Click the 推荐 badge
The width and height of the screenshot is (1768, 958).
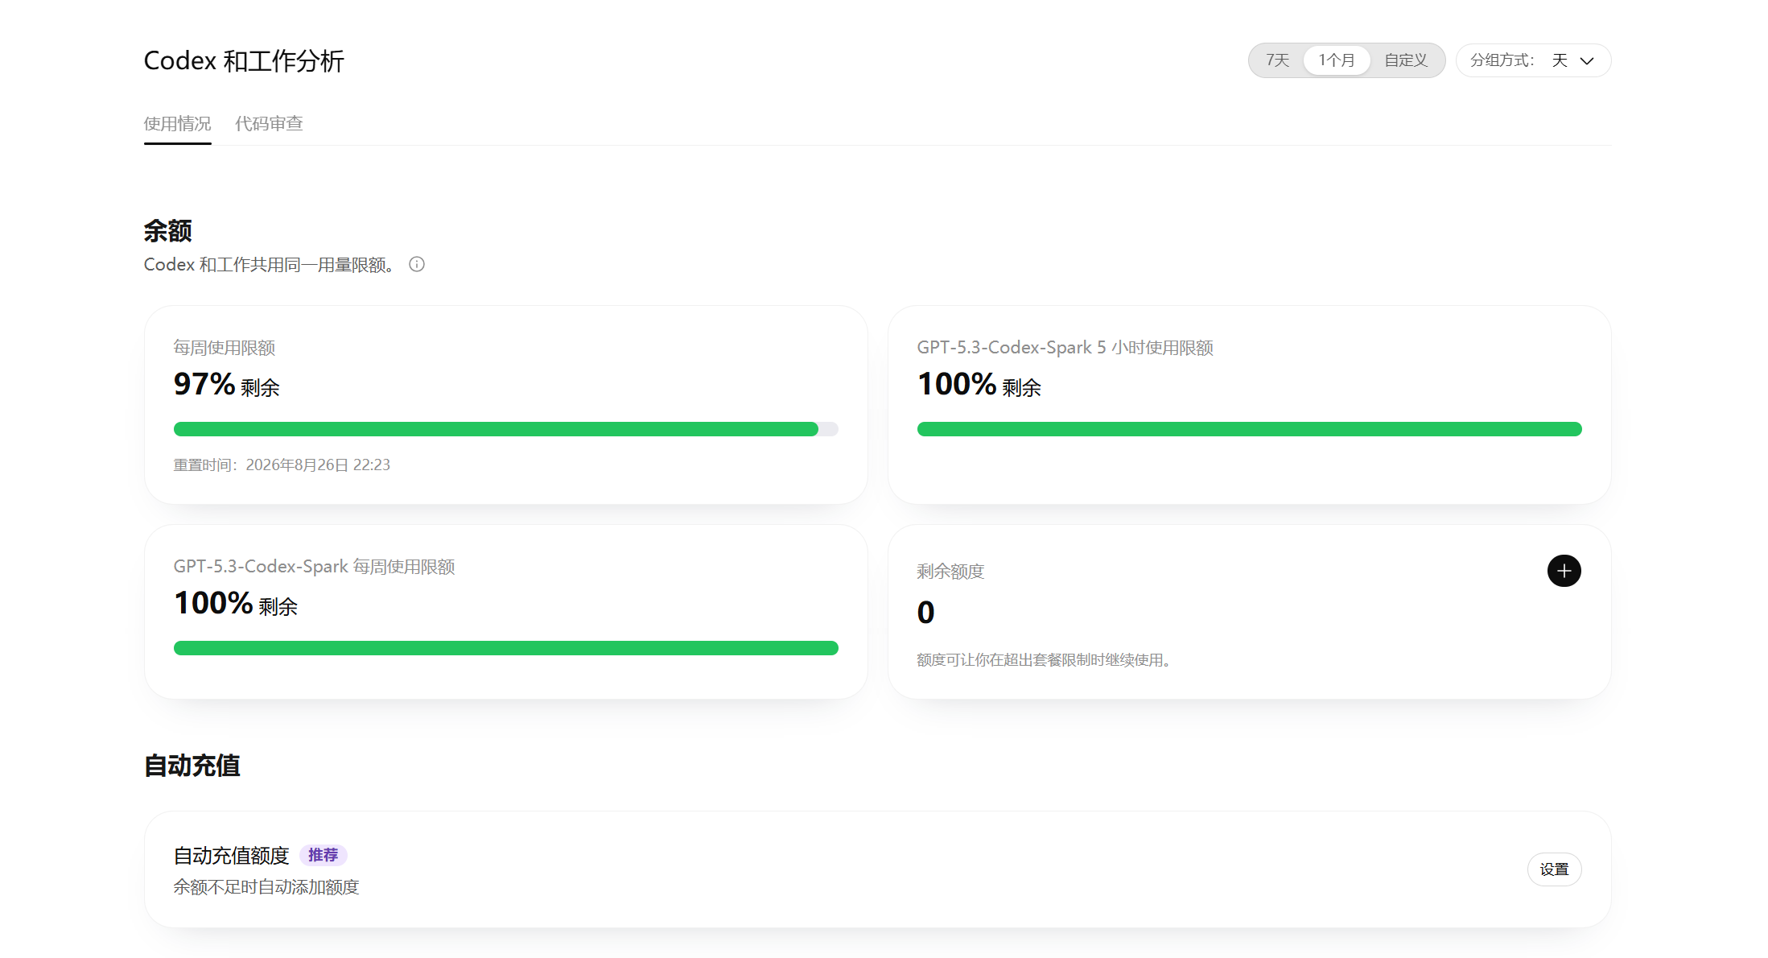323,855
